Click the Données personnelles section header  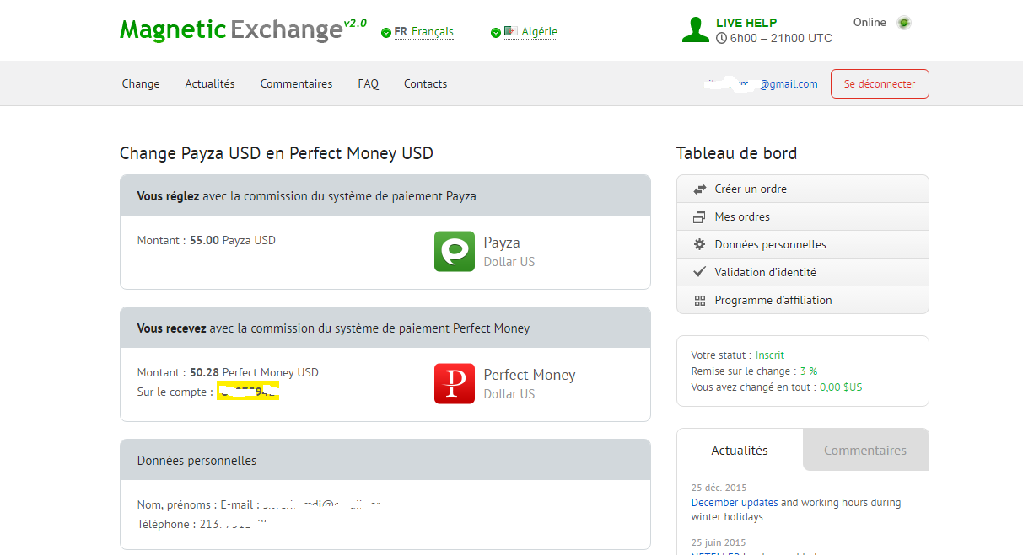[x=385, y=460]
